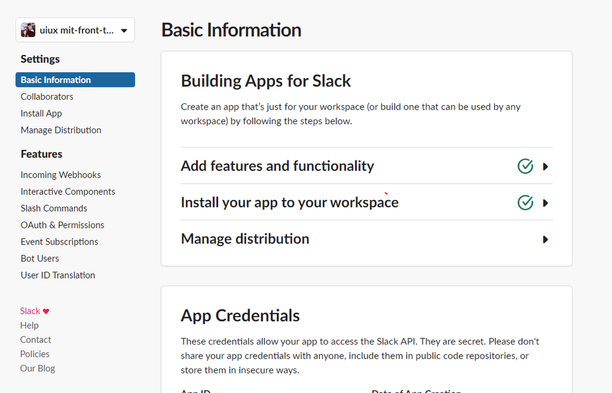Viewport: 612px width, 393px height.
Task: Visit Our Blog link
Action: pos(37,369)
